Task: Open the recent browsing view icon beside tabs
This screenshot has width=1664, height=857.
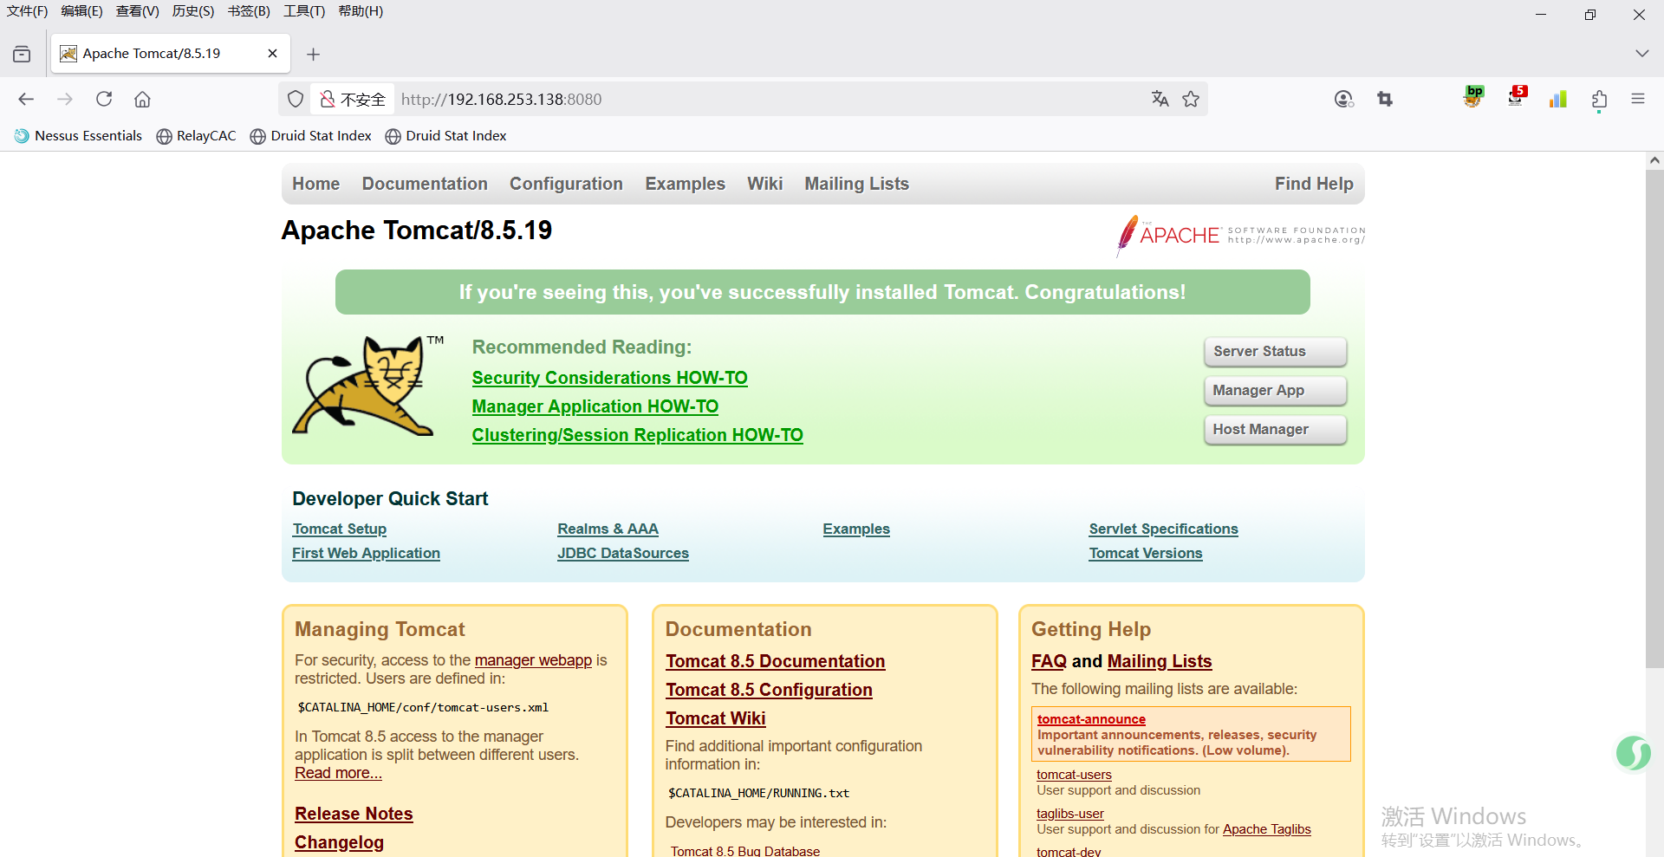Action: coord(22,54)
